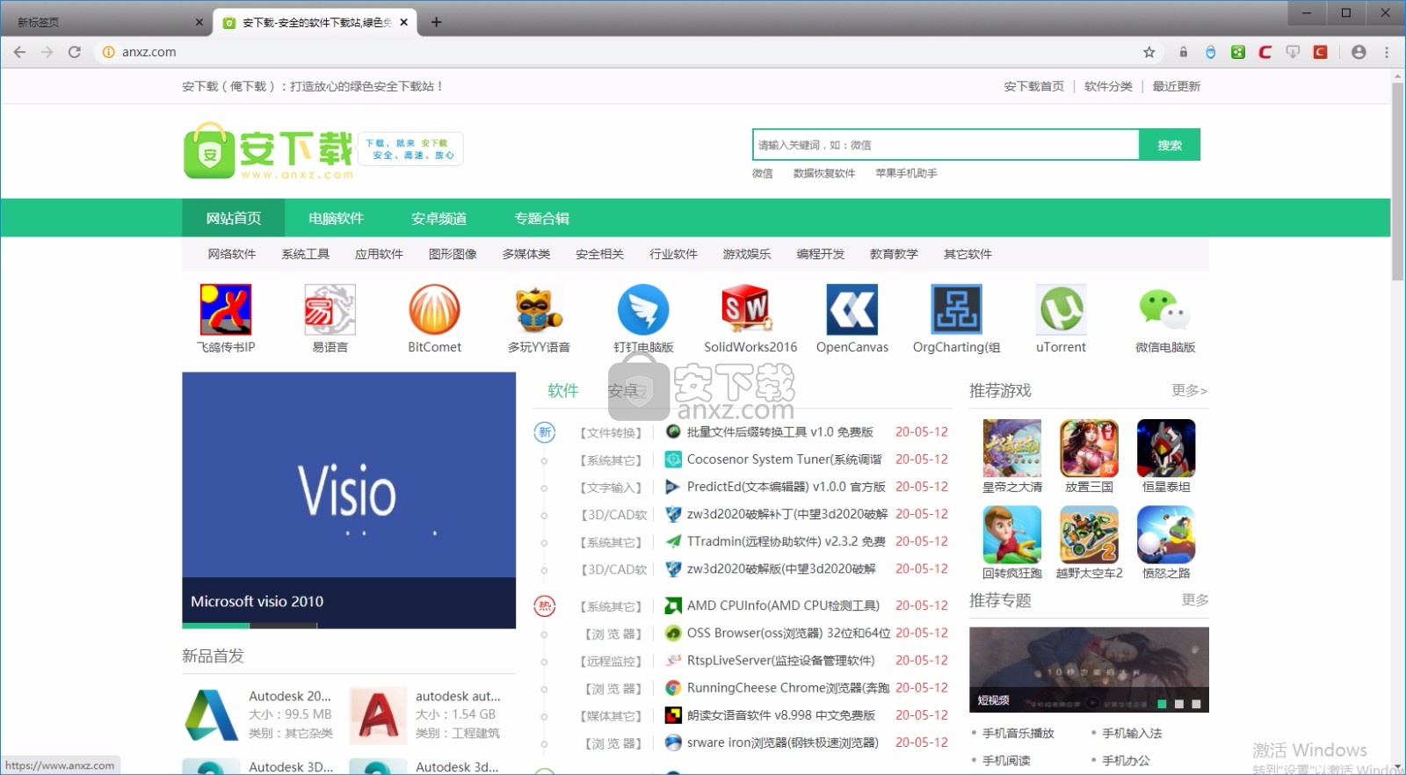Click the green 搜索 button
The height and width of the screenshot is (775, 1406).
(1170, 145)
